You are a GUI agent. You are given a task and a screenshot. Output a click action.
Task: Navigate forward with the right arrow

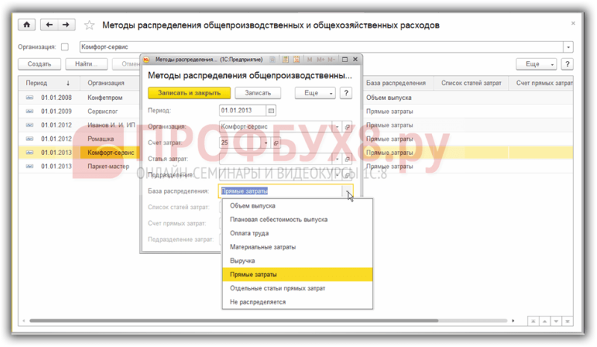(x=66, y=25)
